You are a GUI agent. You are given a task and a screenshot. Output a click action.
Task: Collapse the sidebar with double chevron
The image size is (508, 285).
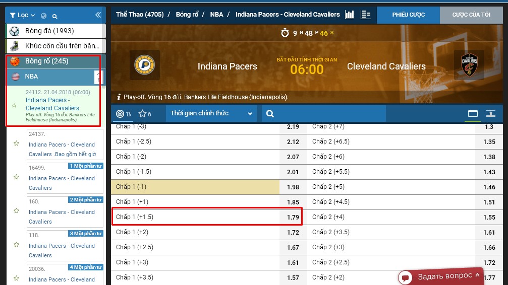coord(98,15)
